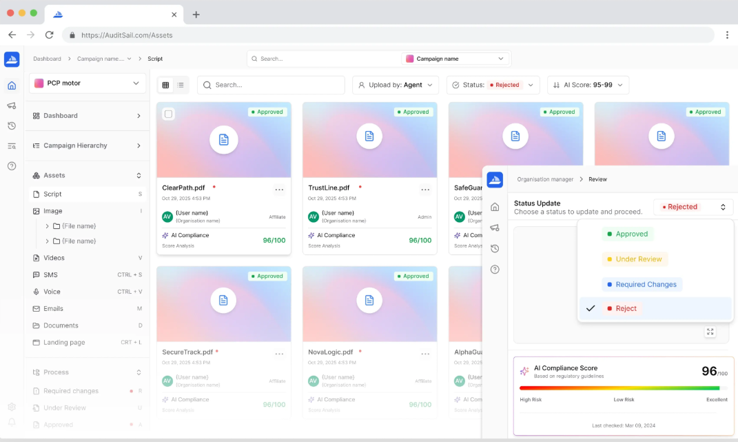Select the Approved status option
The image size is (738, 442).
pyautogui.click(x=628, y=234)
